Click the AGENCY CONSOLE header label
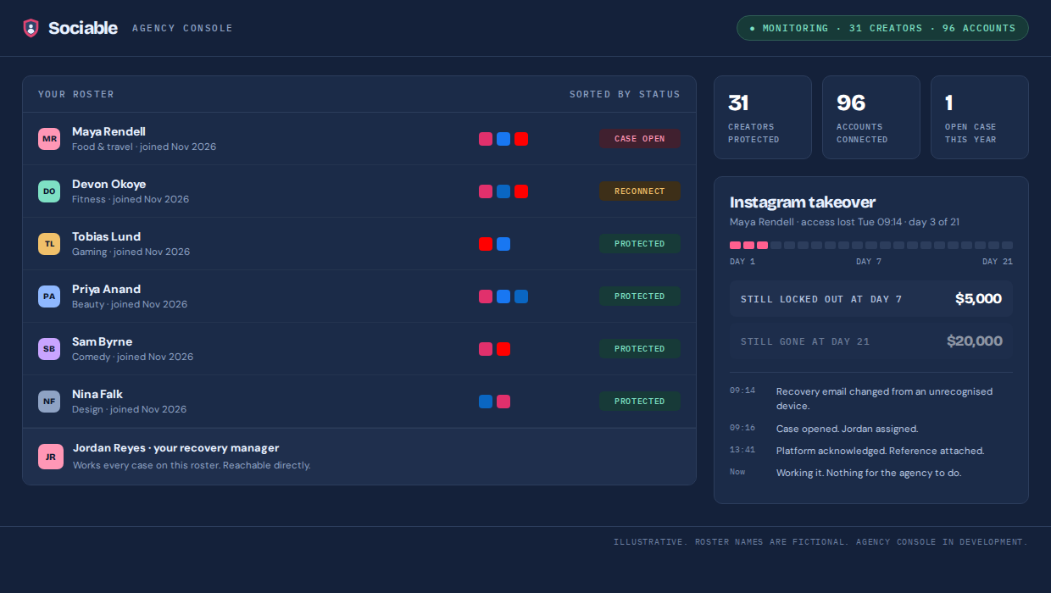The image size is (1051, 593). click(182, 28)
